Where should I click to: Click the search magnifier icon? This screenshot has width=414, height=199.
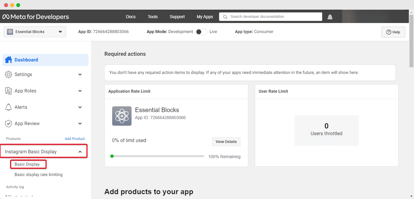[225, 17]
